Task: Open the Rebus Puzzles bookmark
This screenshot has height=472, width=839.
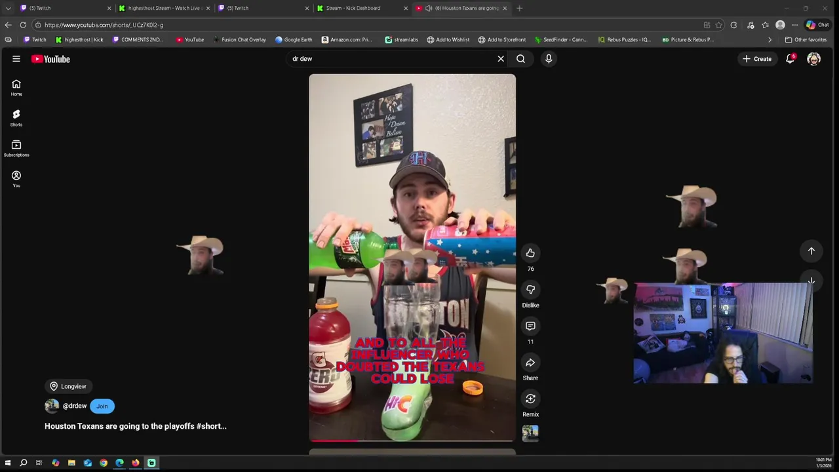Action: (x=624, y=39)
